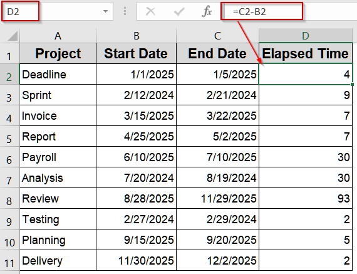Select the Review cell
The width and height of the screenshot is (357, 274).
(x=58, y=199)
